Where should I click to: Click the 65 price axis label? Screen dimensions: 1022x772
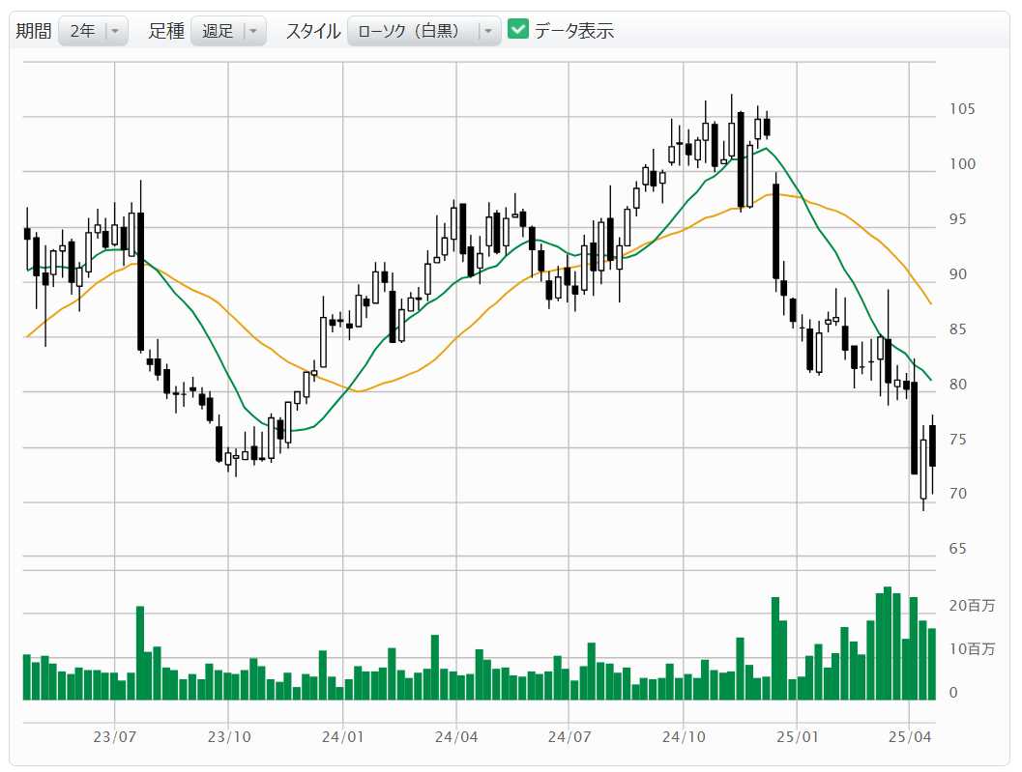tap(958, 549)
